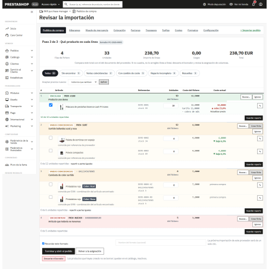Collapse the sidebar menu arrow icon
Viewport: 269px width, 269px height.
coord(32,12)
